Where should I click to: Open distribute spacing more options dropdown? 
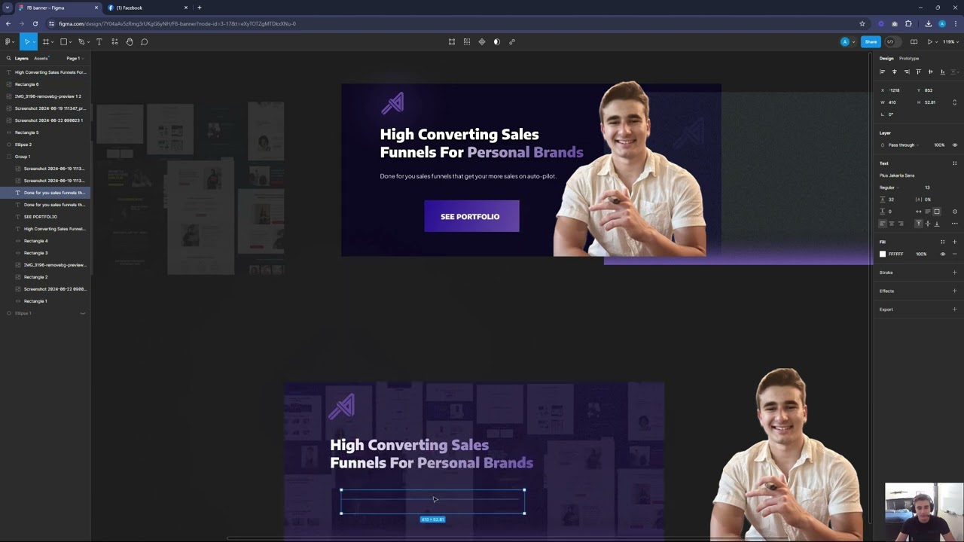pos(954,72)
